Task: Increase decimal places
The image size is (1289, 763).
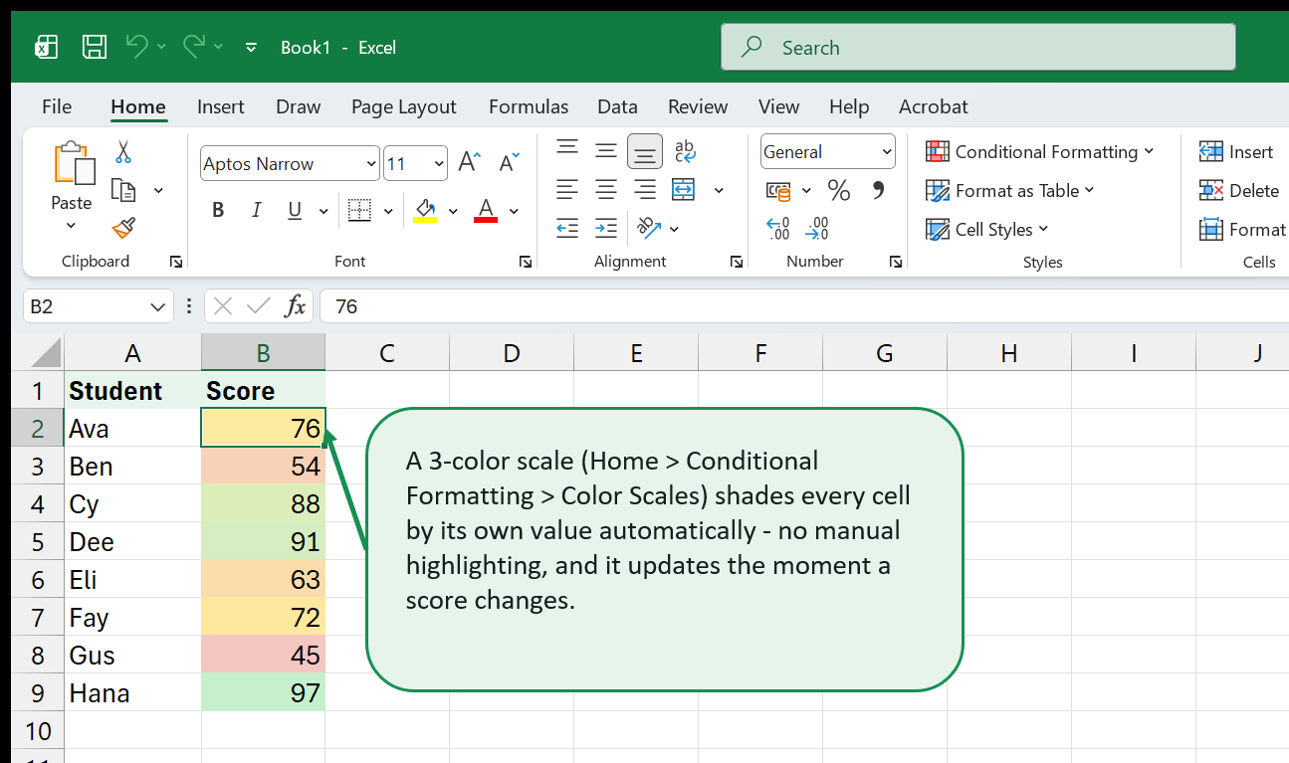Action: coord(778,229)
